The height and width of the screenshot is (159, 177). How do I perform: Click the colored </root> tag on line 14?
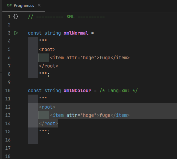click(48, 123)
